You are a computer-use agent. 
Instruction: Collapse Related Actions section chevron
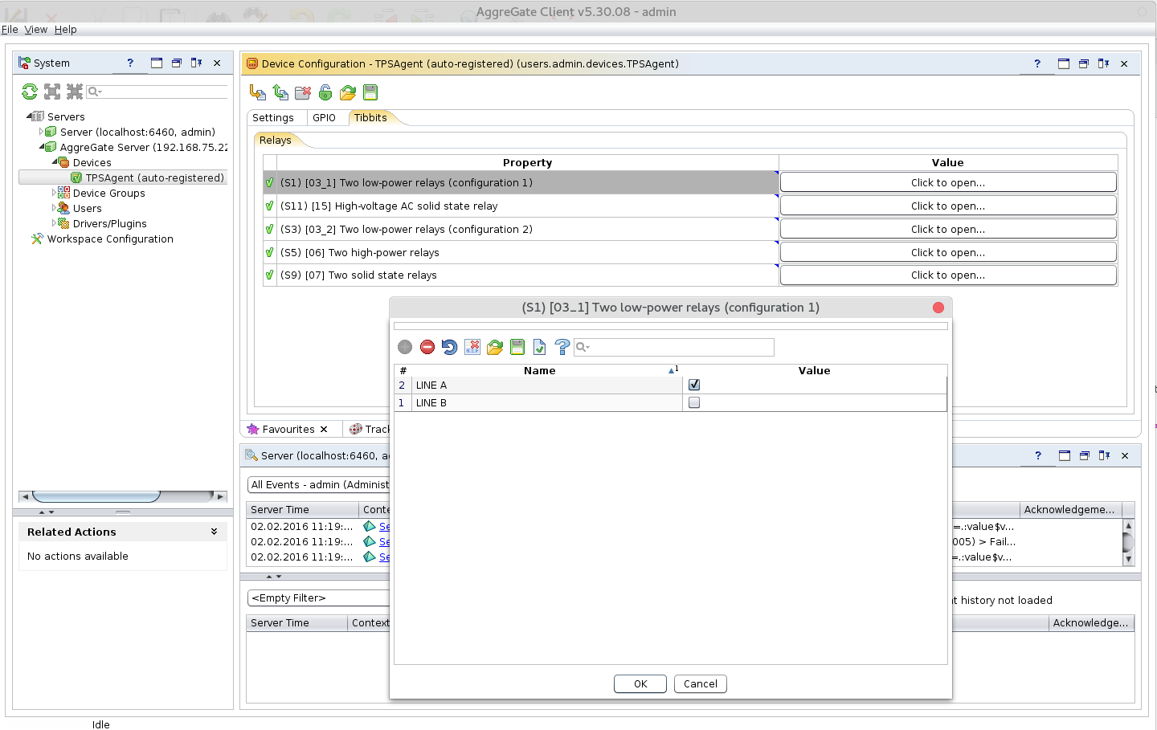[214, 532]
